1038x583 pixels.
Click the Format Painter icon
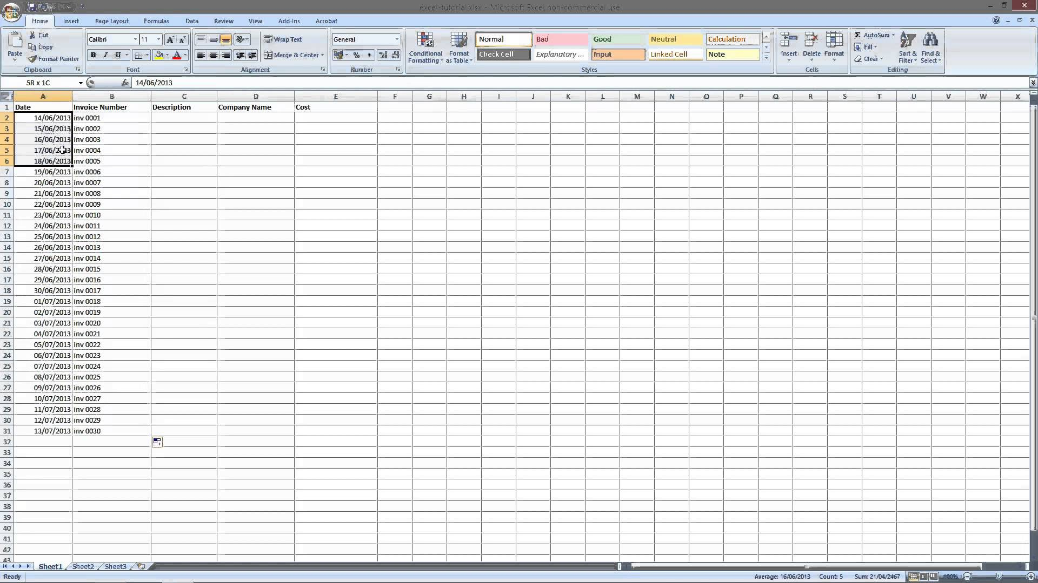32,59
